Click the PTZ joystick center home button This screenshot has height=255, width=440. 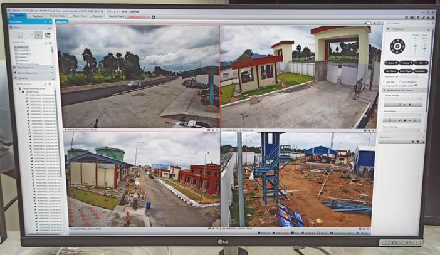coord(397,46)
